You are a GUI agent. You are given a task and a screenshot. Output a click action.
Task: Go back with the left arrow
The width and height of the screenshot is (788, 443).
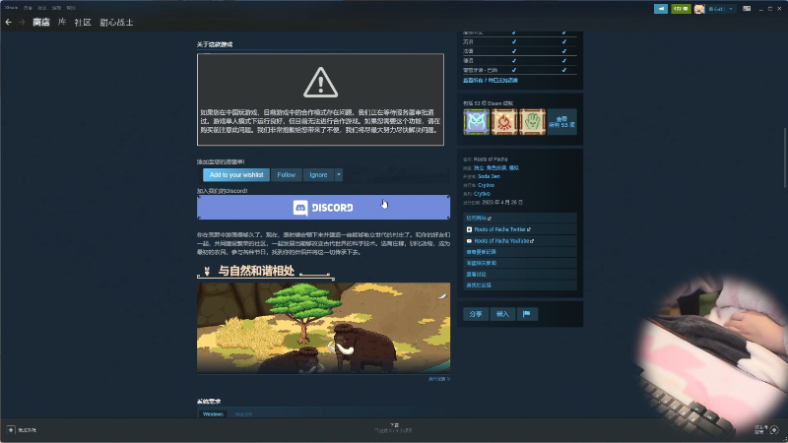9,22
